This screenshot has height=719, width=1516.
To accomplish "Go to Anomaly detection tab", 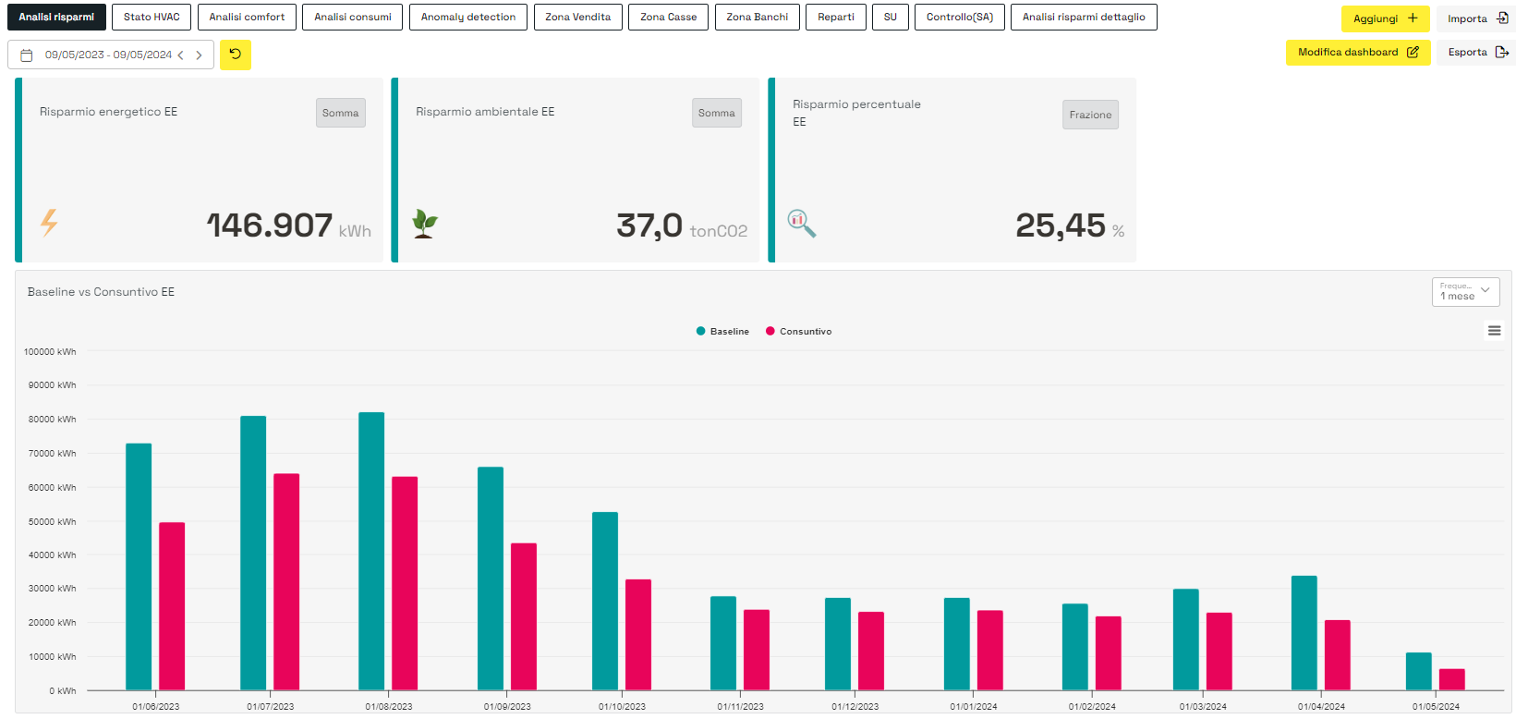I will tap(468, 18).
